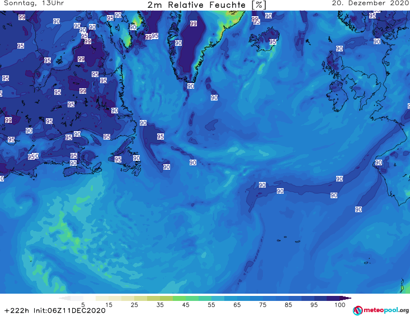Image resolution: width=410 pixels, height=316 pixels.
Task: Click the colorbar label "85"
Action: point(289,305)
